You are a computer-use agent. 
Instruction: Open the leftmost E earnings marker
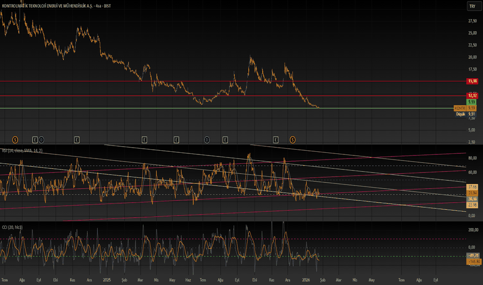tap(35, 139)
